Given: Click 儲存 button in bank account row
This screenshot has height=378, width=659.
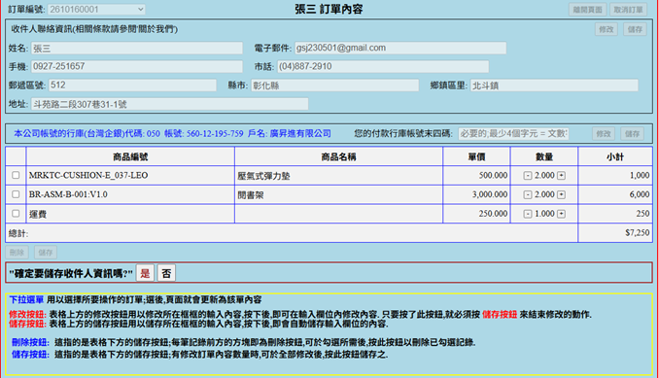Looking at the screenshot, I should coord(632,133).
